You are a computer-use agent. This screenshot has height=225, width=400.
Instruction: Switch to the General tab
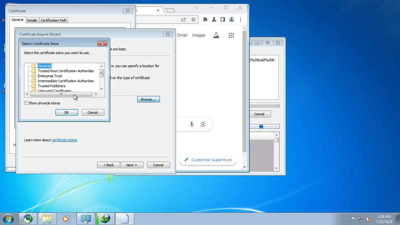point(17,20)
